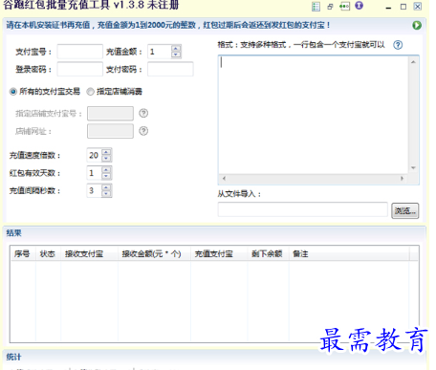Click the 备注 column header
Viewport: 436px width, 370px height.
tap(349, 253)
